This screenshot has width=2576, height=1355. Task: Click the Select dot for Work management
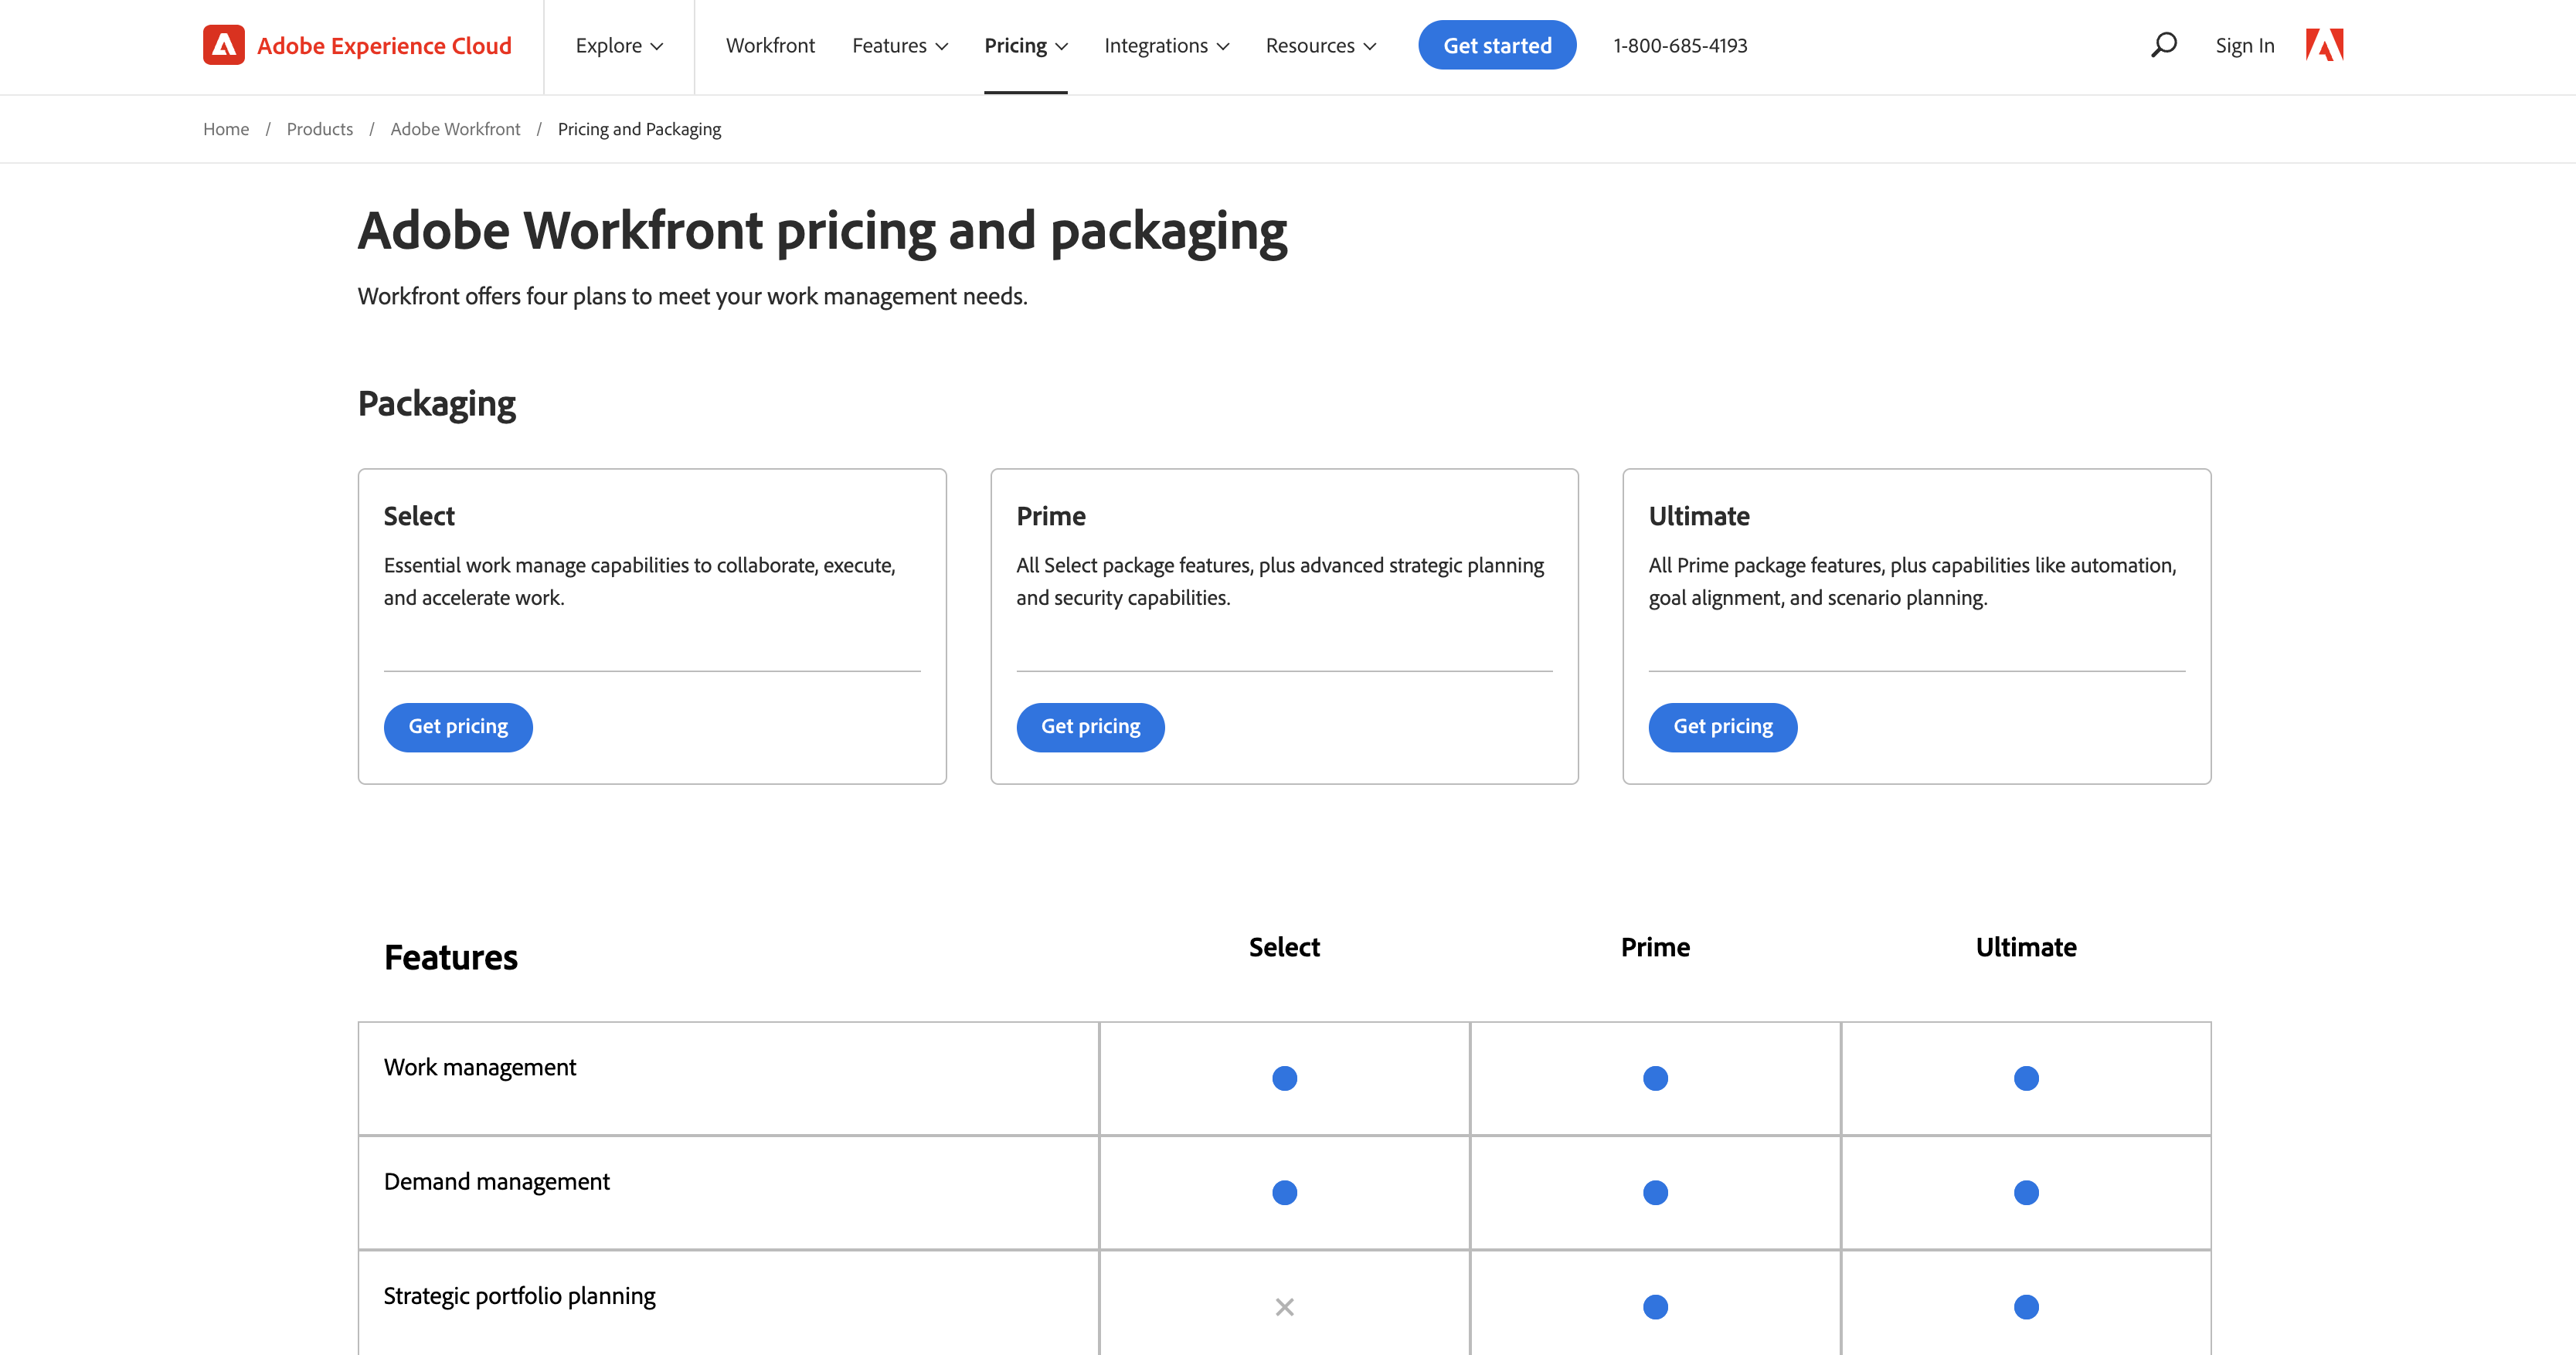(x=1284, y=1078)
